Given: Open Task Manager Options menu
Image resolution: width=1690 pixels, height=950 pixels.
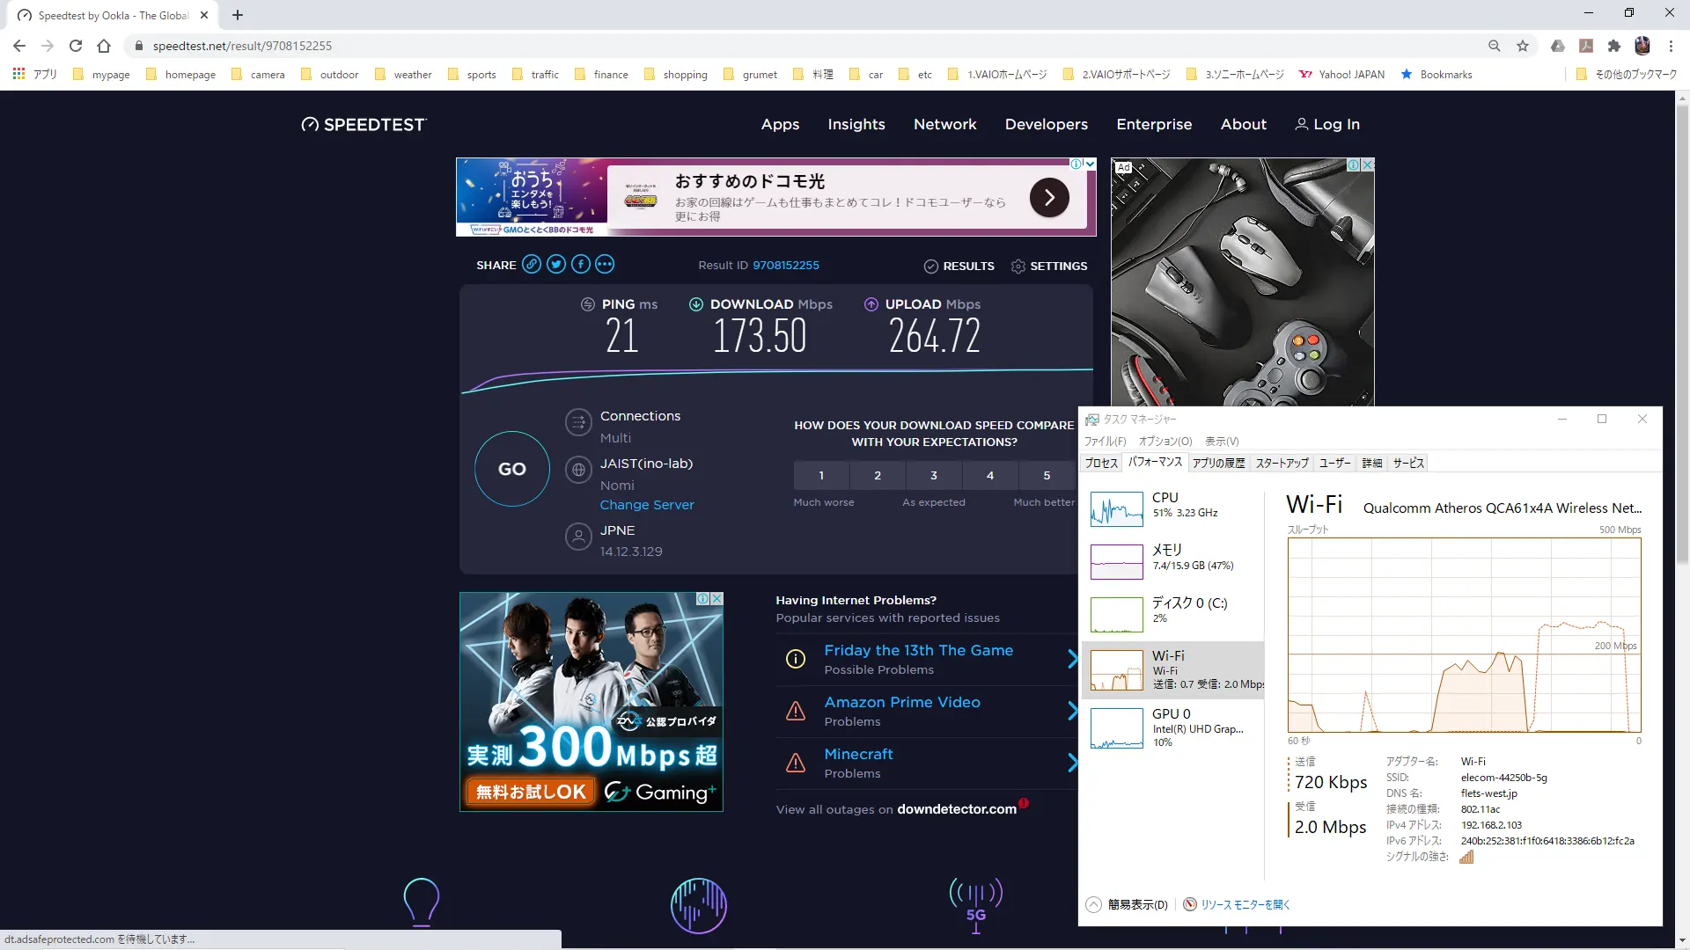Looking at the screenshot, I should click(x=1165, y=442).
